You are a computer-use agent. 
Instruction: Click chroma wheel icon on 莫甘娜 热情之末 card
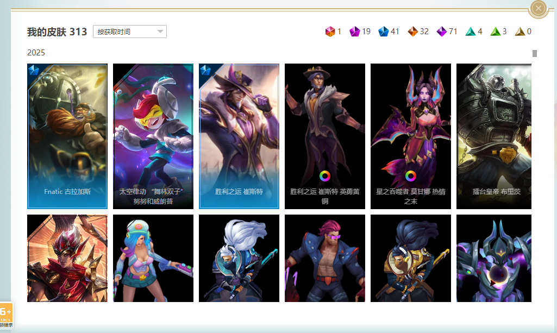[x=411, y=175]
